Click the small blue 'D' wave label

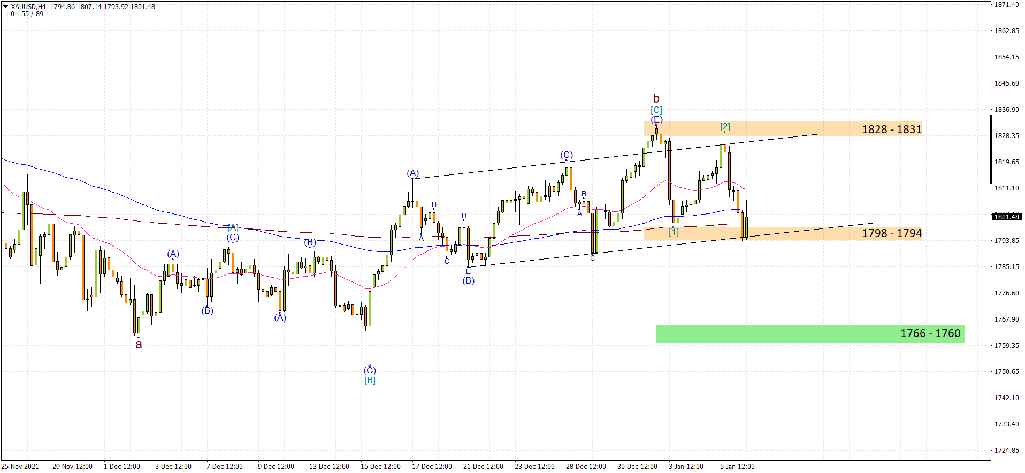tap(464, 216)
